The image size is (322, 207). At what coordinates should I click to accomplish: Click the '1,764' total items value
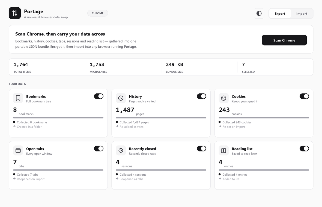[21, 65]
